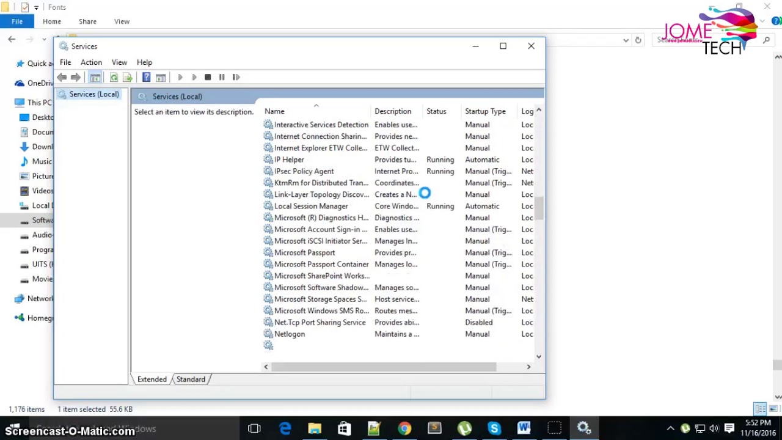Click the Refresh icon in Services toolbar

coord(114,77)
